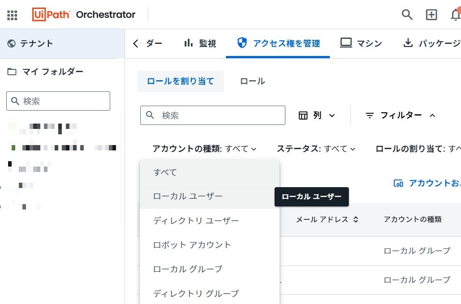The image size is (461, 304).
Task: Click the monitor icon on the マシン tab
Action: pos(346,43)
